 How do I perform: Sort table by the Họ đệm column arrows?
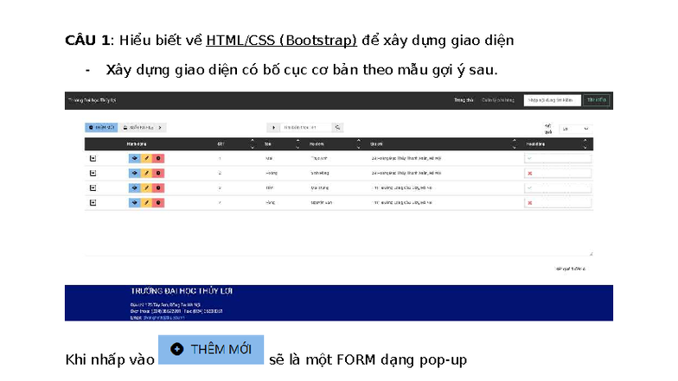tap(358, 143)
